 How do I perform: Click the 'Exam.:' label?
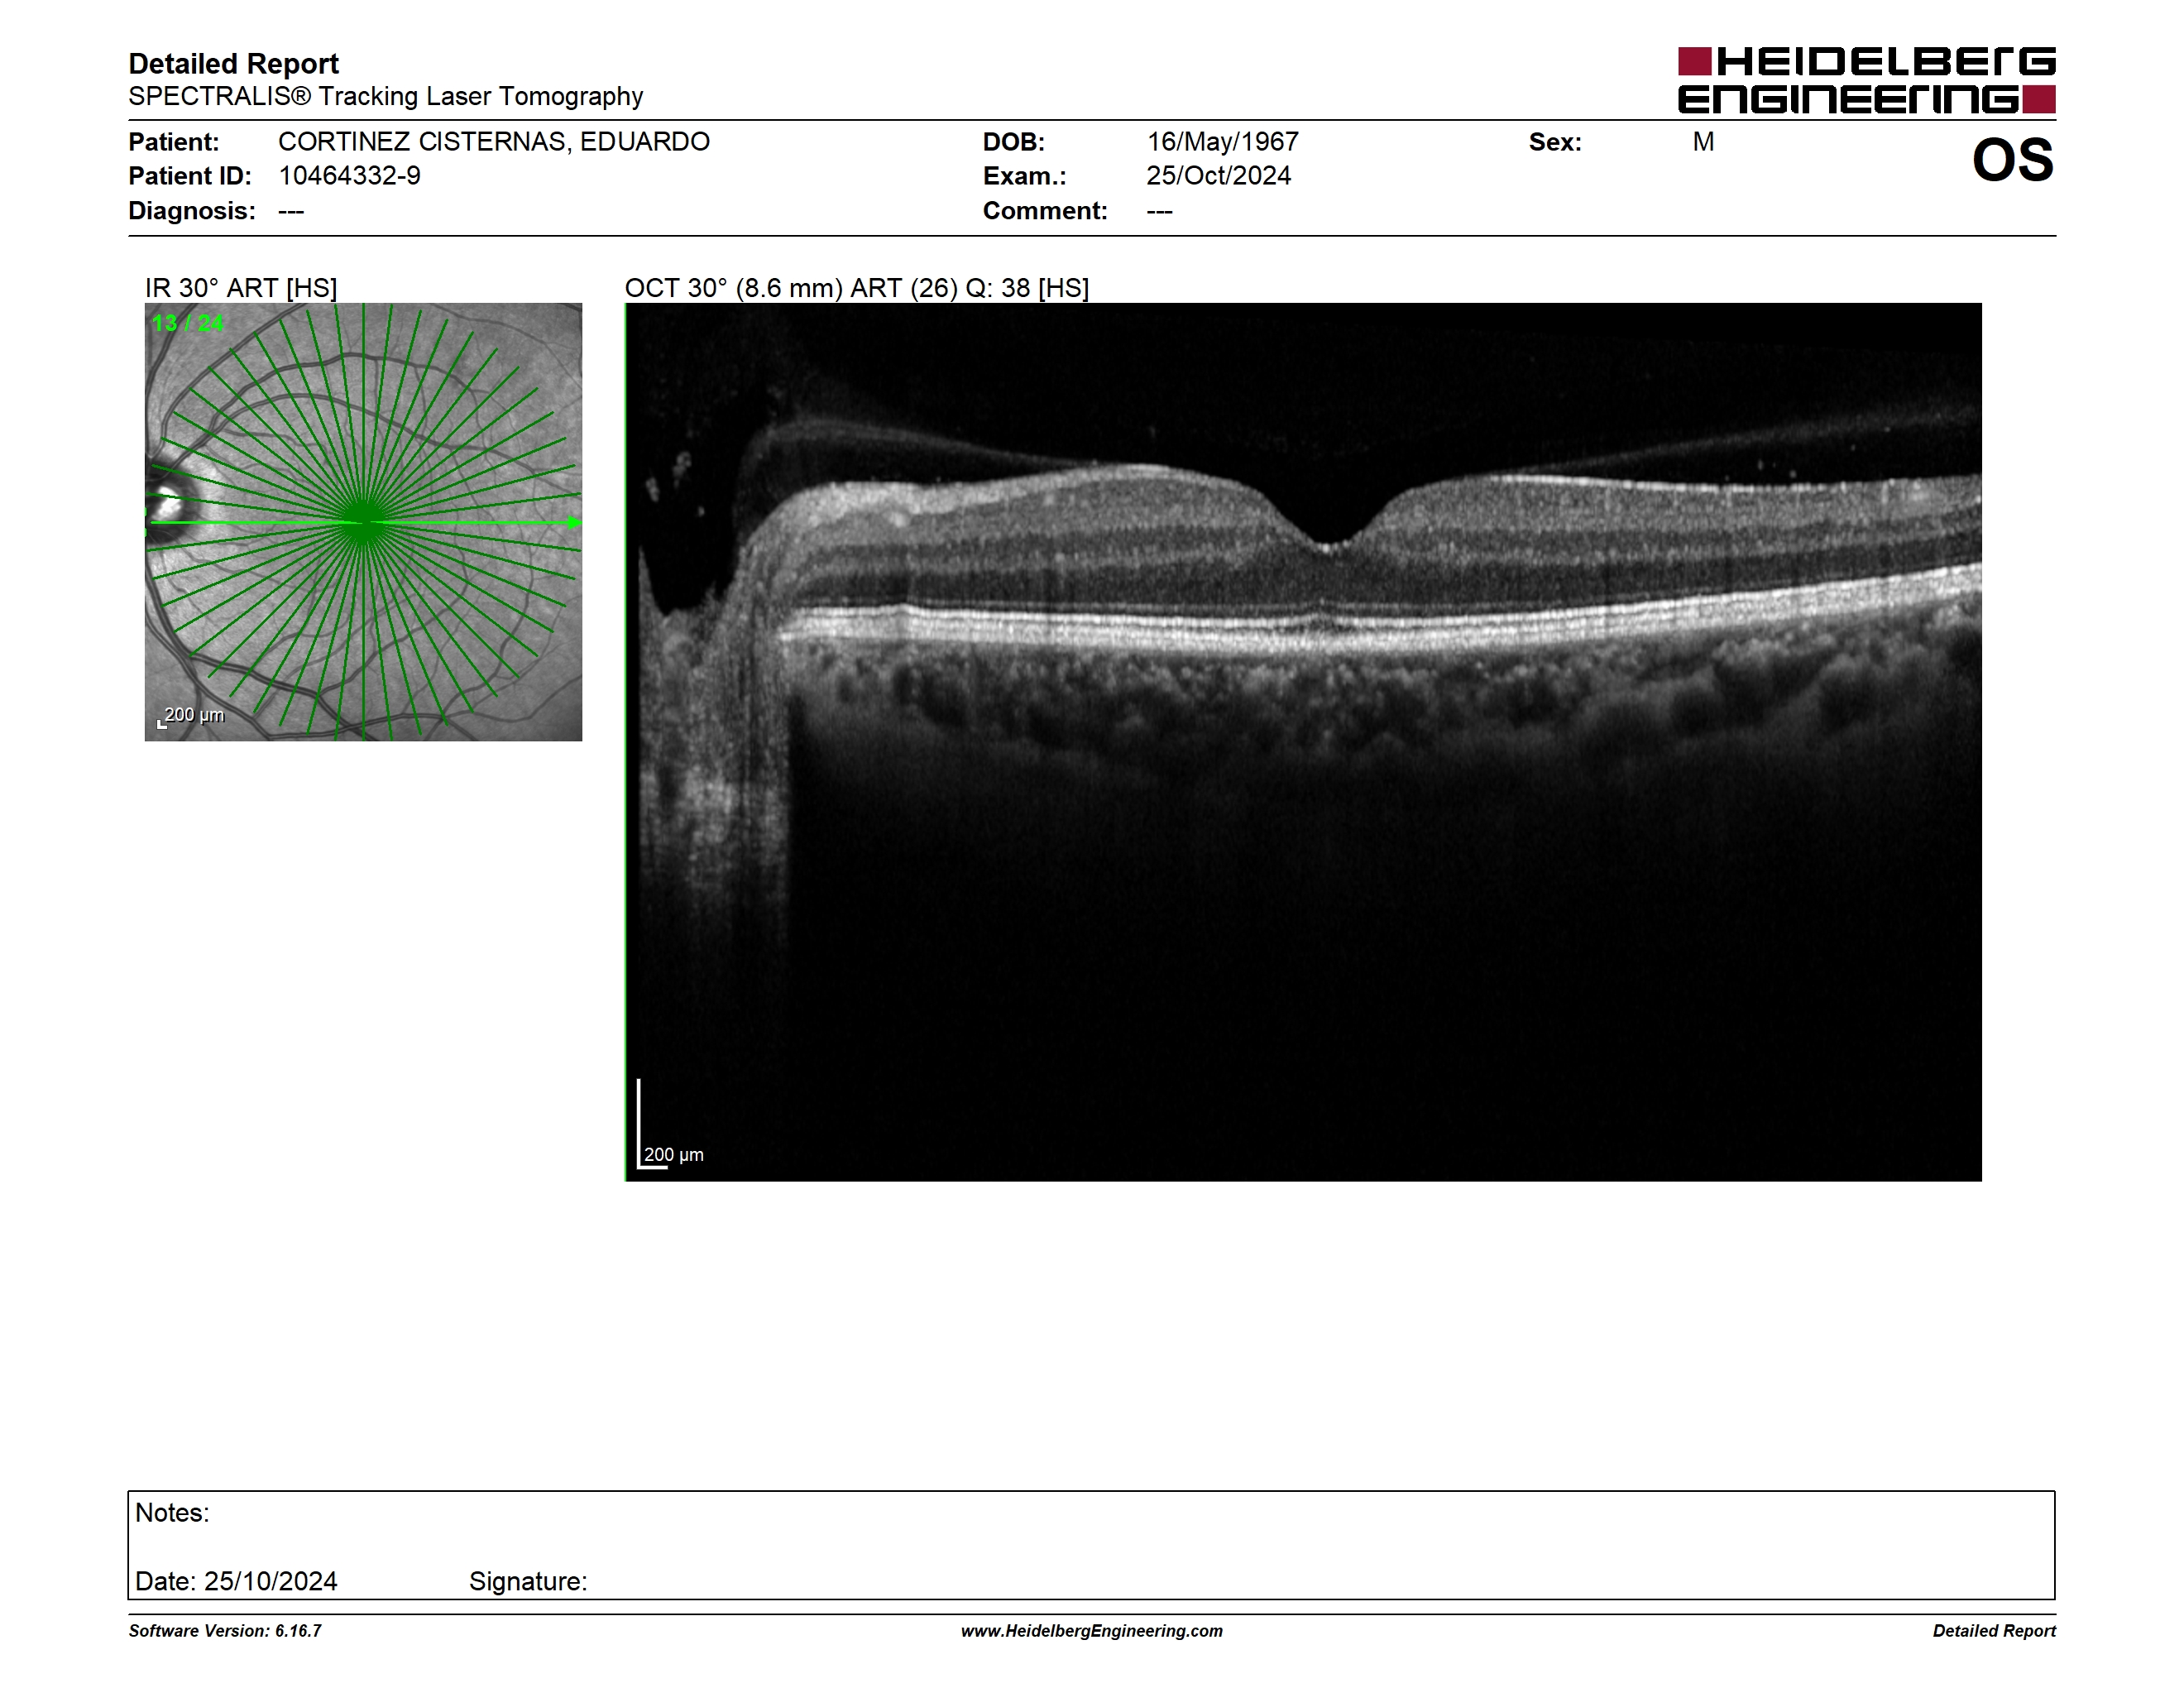[1025, 176]
